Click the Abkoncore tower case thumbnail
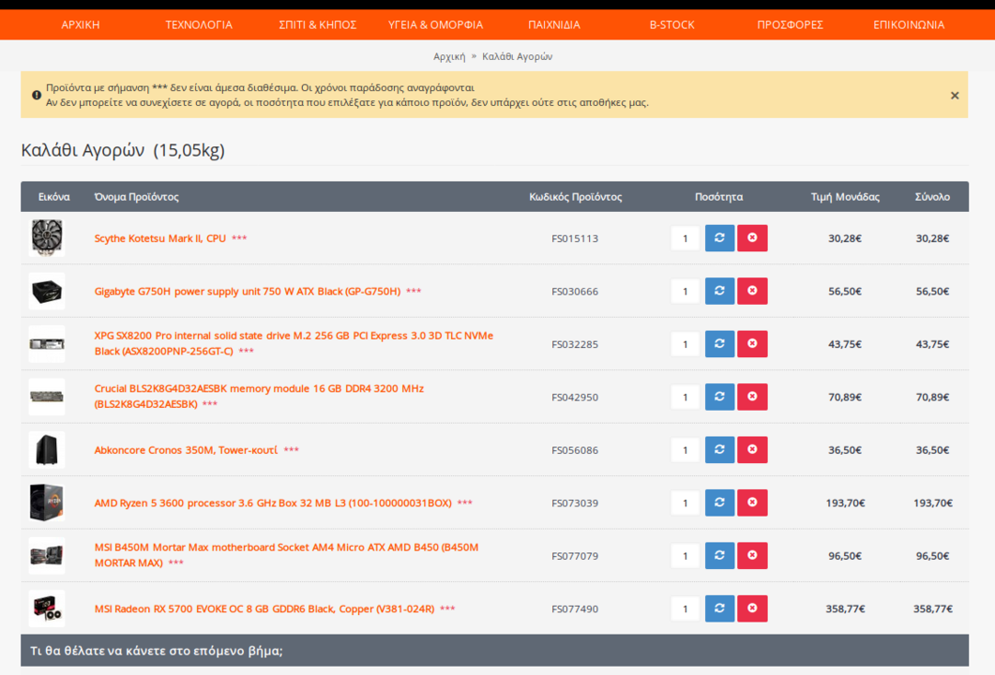The height and width of the screenshot is (675, 995). 47,450
